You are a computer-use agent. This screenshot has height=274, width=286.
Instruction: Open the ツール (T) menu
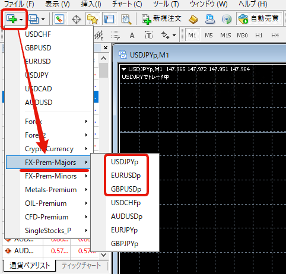tap(166, 4)
